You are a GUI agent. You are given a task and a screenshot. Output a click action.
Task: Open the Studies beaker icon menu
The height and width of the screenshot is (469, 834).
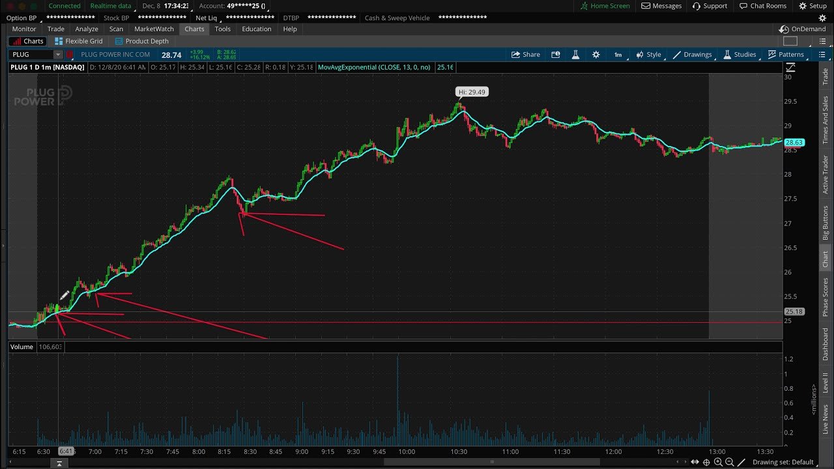(739, 55)
